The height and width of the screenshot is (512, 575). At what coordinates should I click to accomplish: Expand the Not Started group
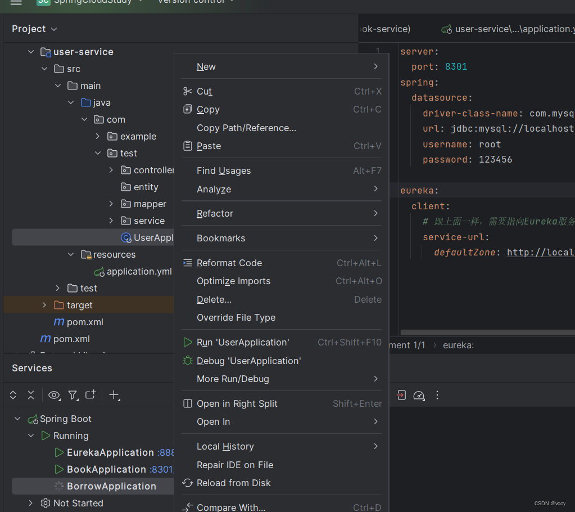[x=31, y=503]
